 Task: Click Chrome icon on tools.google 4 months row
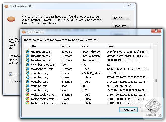tap(27, 95)
